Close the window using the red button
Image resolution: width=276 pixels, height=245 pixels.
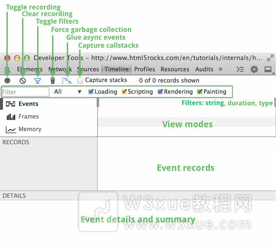(x=7, y=58)
